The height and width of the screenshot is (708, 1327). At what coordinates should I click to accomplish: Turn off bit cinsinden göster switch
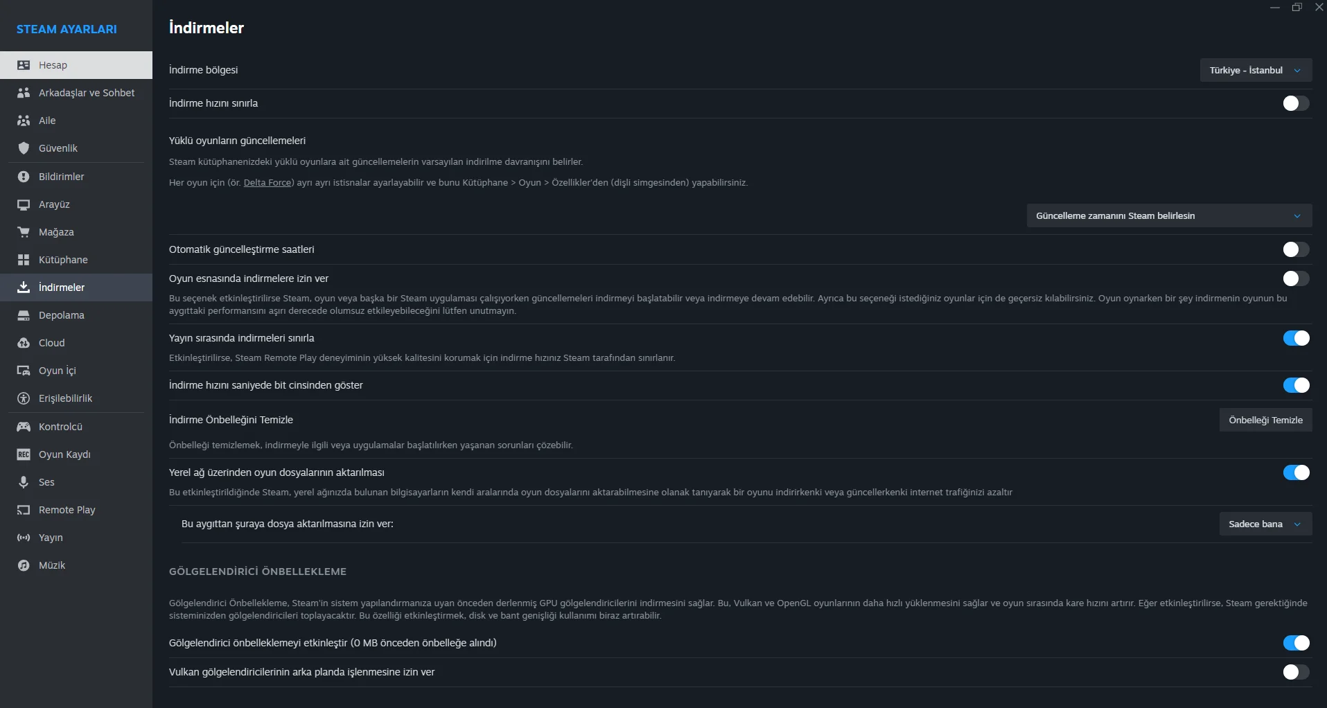1295,385
